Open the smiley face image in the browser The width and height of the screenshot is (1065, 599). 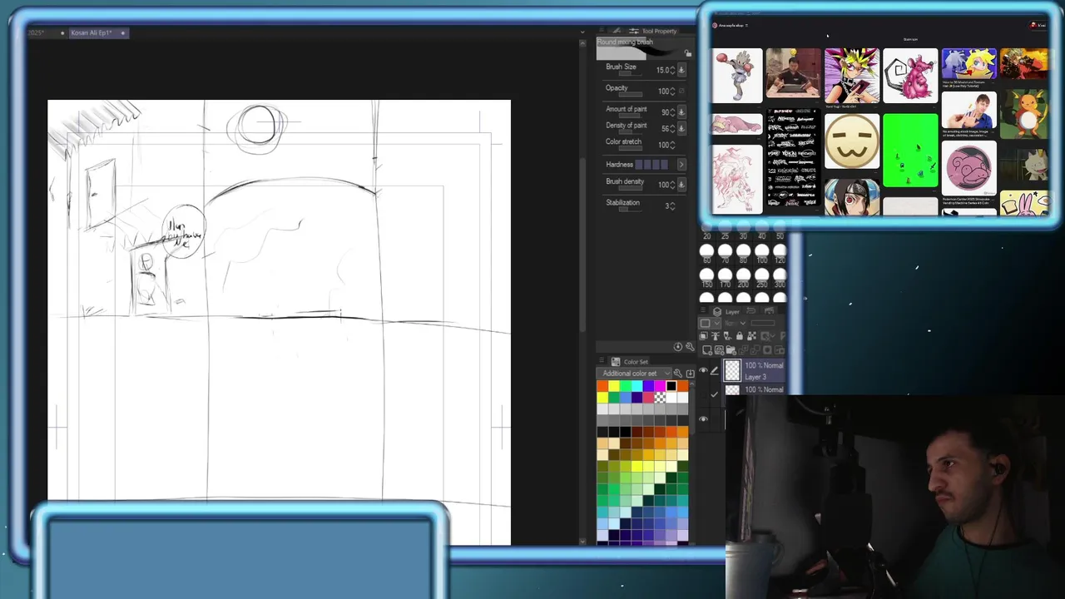point(851,142)
